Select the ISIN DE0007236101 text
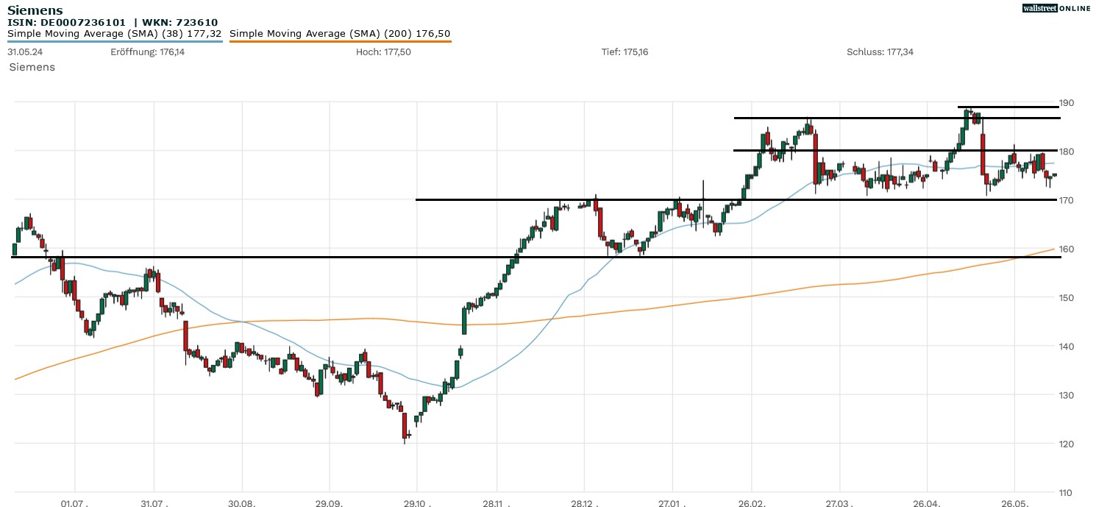Image resolution: width=1096 pixels, height=507 pixels. coord(66,23)
